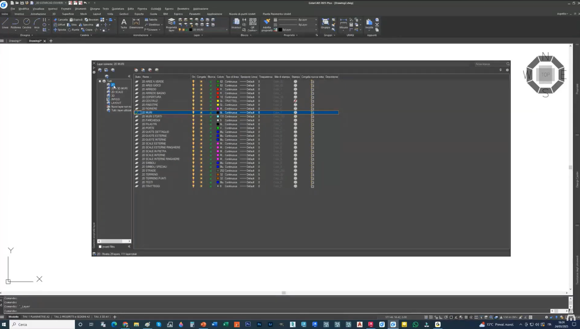Collapse the Tutti filter tree node
580x329 pixels.
coord(100,81)
